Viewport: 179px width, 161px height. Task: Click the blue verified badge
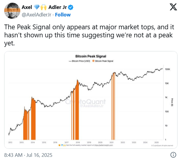(72, 7)
